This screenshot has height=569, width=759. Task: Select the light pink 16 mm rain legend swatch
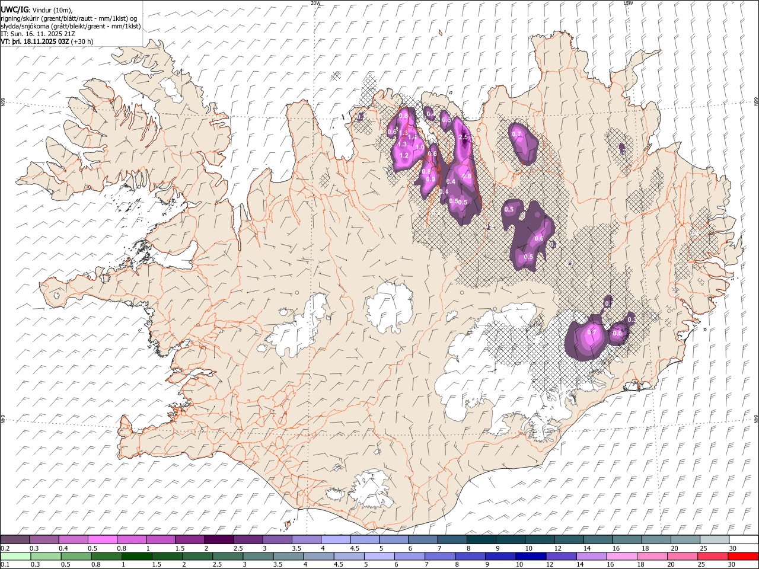pyautogui.click(x=622, y=556)
